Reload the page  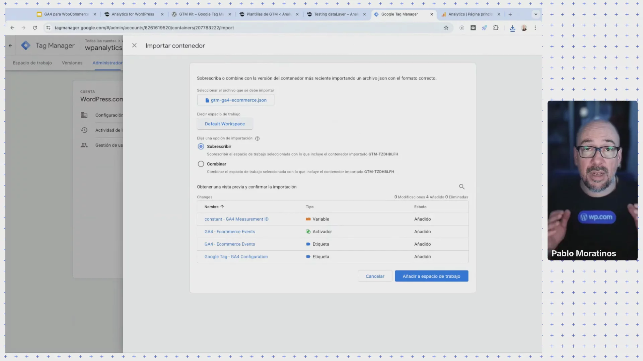[x=35, y=28]
